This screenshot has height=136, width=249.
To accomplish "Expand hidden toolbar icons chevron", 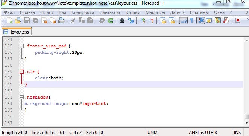I will (x=247, y=19).
